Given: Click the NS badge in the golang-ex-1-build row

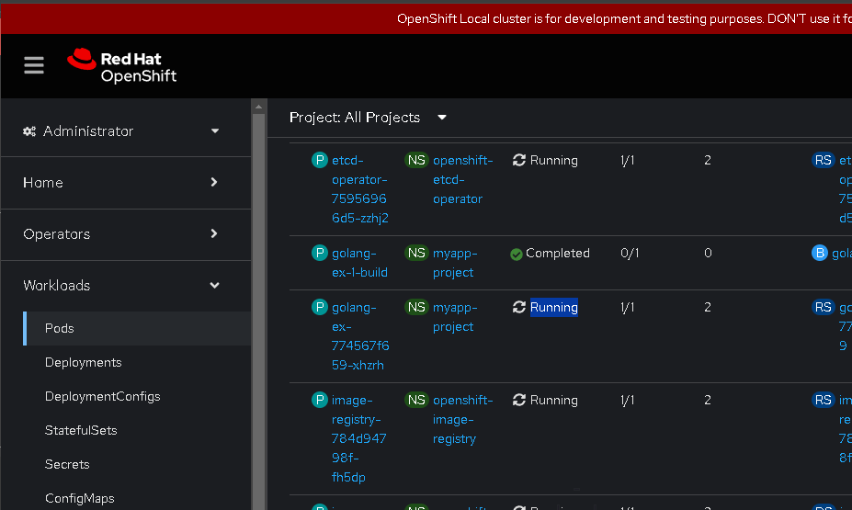Looking at the screenshot, I should tap(416, 253).
